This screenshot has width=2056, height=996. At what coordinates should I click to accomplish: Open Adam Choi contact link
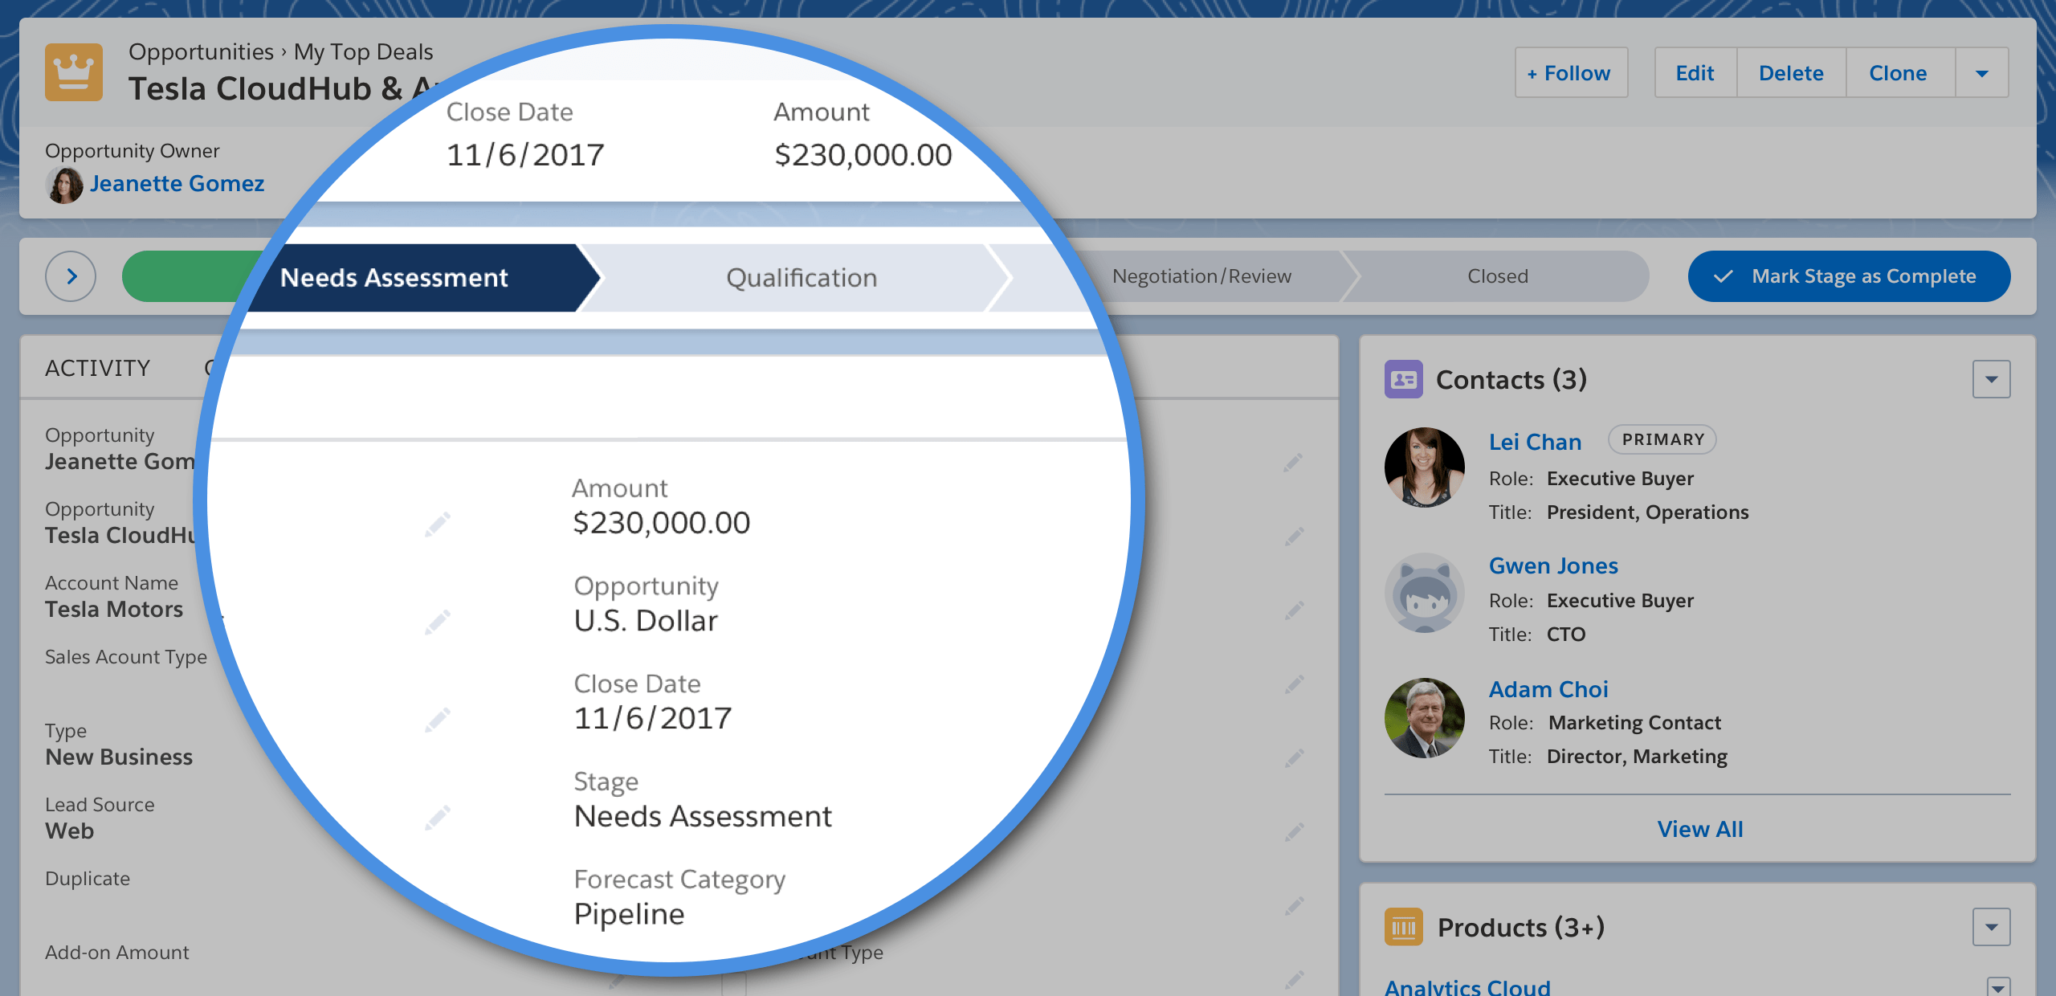(1548, 689)
